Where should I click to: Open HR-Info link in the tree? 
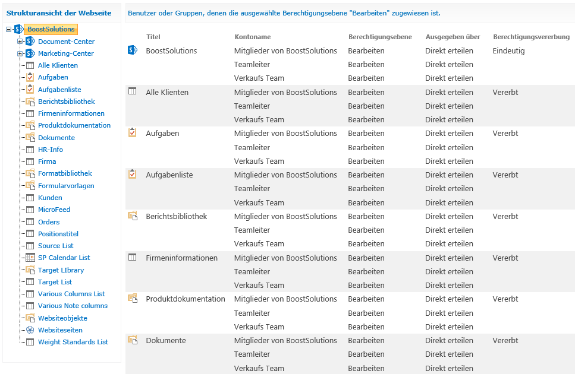click(x=51, y=150)
